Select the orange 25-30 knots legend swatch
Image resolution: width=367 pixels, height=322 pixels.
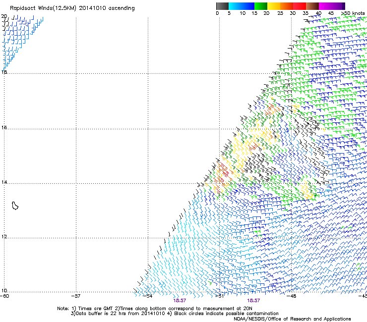coord(287,6)
